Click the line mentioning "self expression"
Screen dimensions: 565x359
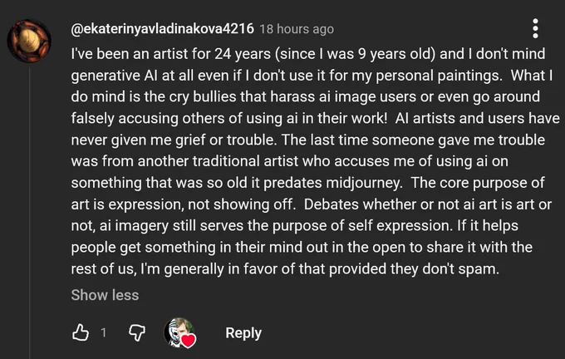(x=294, y=226)
